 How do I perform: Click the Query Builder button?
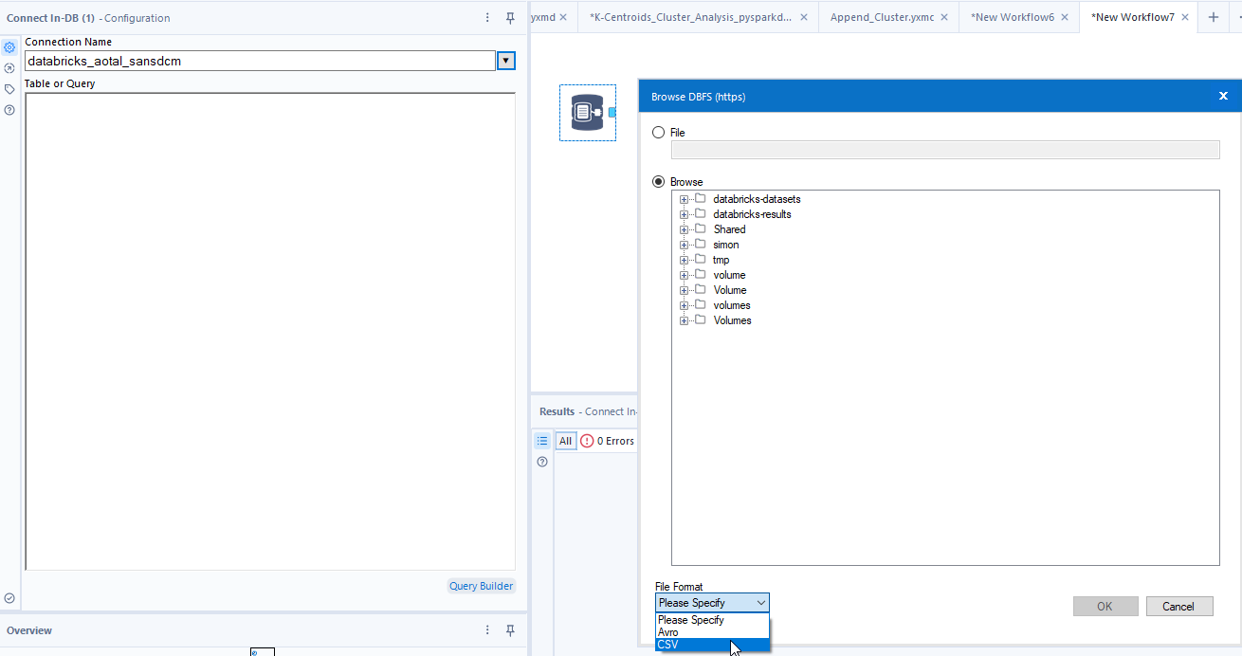(481, 585)
